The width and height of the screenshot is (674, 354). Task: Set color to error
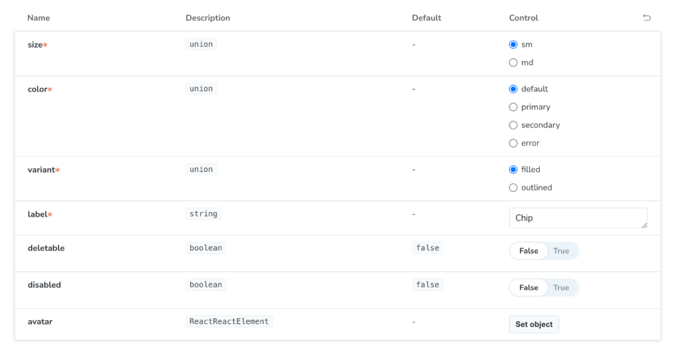pyautogui.click(x=513, y=143)
